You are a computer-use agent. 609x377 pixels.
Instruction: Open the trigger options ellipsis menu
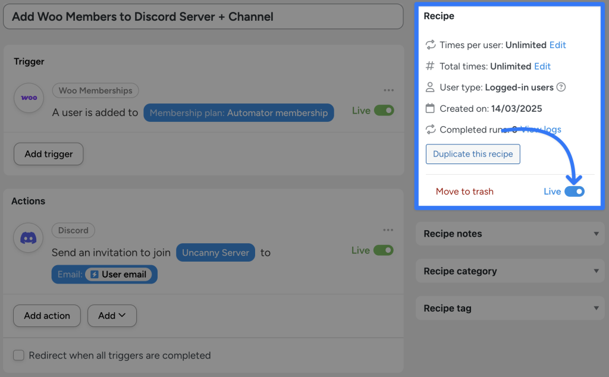click(x=389, y=90)
